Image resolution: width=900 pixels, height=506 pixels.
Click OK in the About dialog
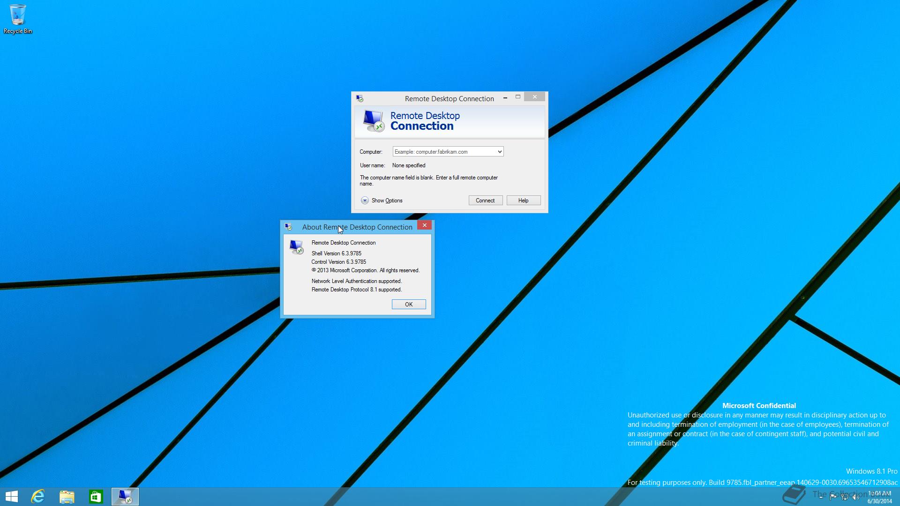tap(409, 305)
